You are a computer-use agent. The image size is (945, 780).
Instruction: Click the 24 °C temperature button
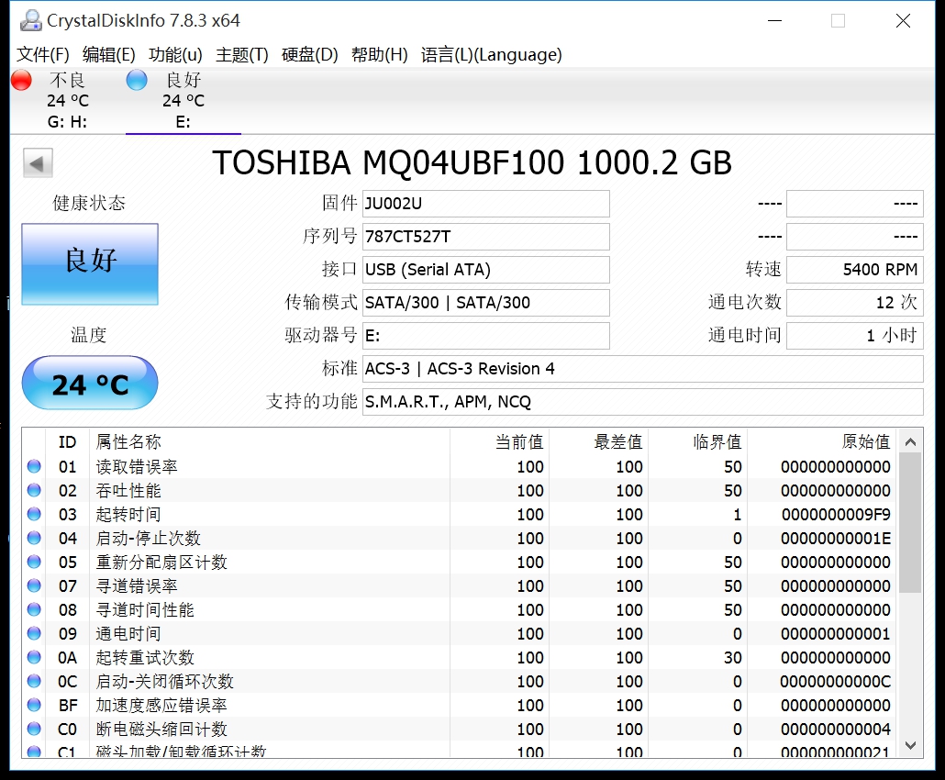click(90, 384)
